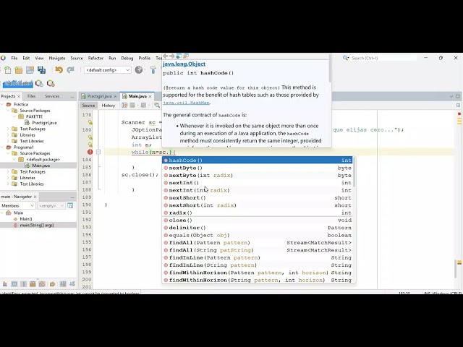Select main(String[] args) in Navigator
Image resolution: width=463 pixels, height=347 pixels.
click(x=37, y=225)
